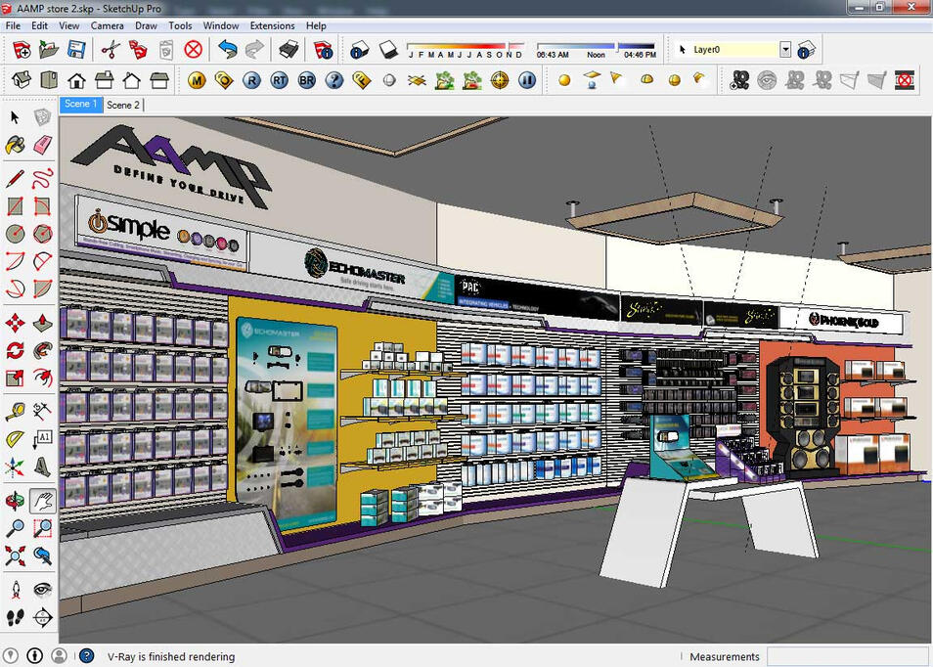Expand the Layer0 dropdown arrow

click(x=785, y=49)
